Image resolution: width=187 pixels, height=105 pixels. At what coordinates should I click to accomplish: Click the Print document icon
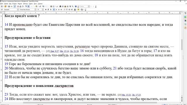coord(20,6)
